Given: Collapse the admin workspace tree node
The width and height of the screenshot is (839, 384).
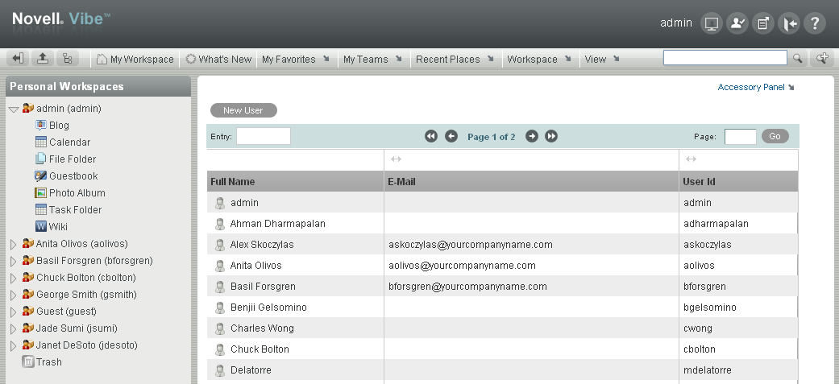Looking at the screenshot, I should click(14, 109).
